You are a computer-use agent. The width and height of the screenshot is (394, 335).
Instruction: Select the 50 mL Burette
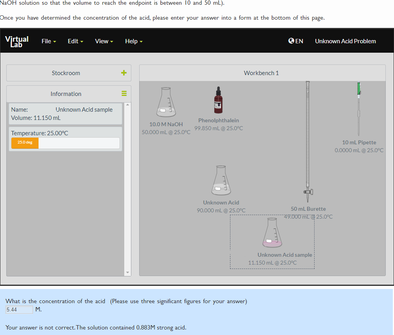coord(307,142)
